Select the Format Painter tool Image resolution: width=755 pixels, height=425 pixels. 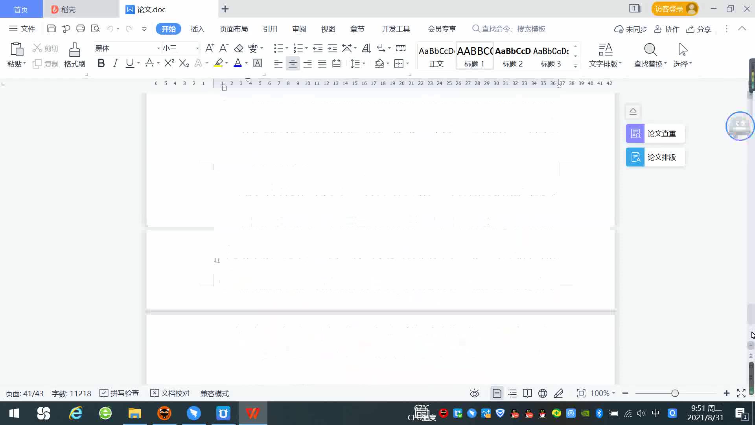[75, 55]
